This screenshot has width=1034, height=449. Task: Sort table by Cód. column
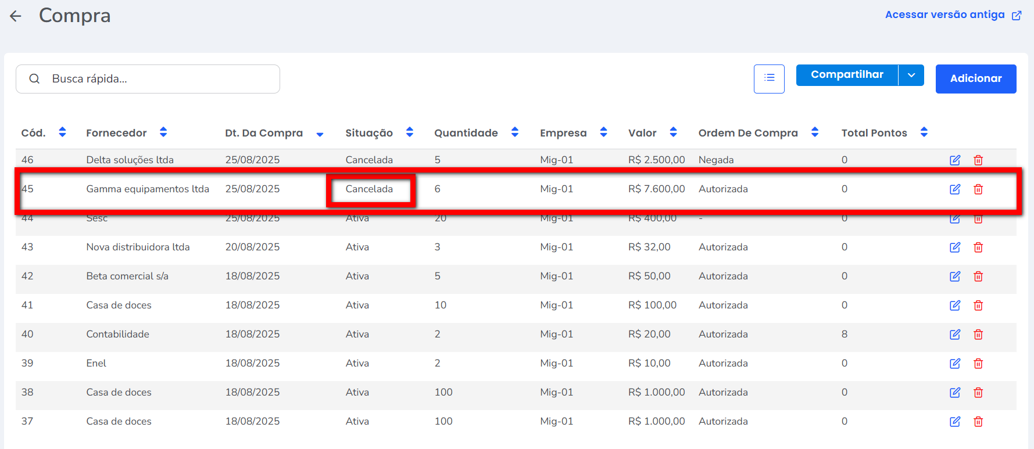click(62, 132)
